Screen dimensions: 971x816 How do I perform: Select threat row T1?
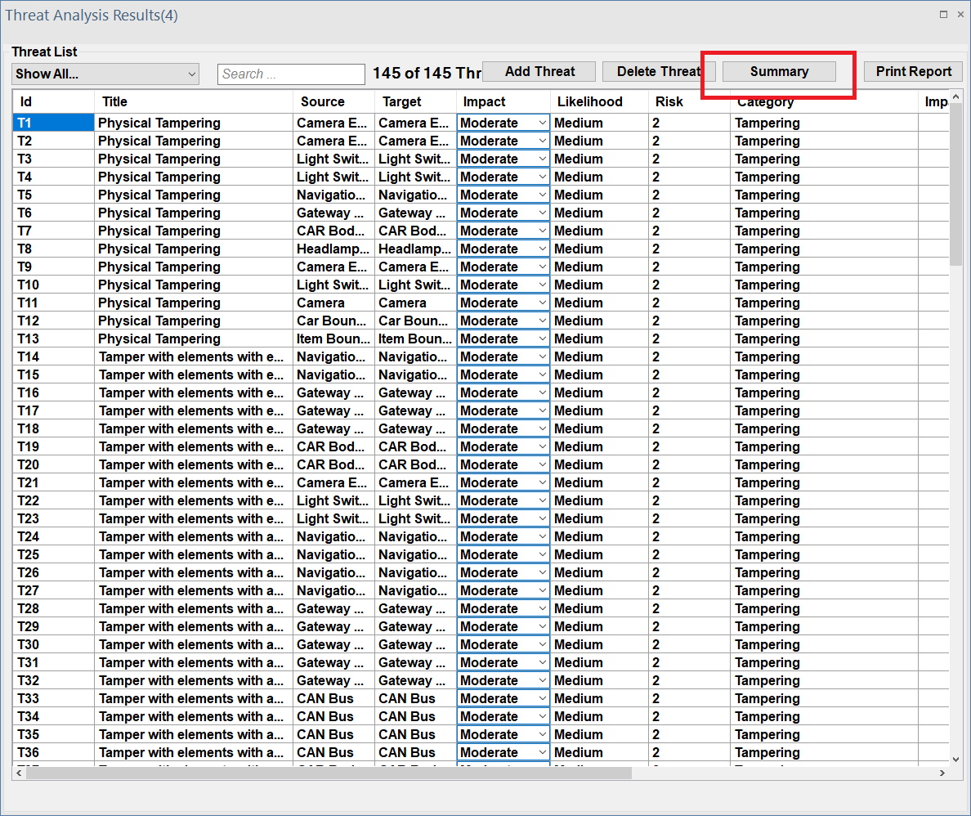pyautogui.click(x=53, y=123)
